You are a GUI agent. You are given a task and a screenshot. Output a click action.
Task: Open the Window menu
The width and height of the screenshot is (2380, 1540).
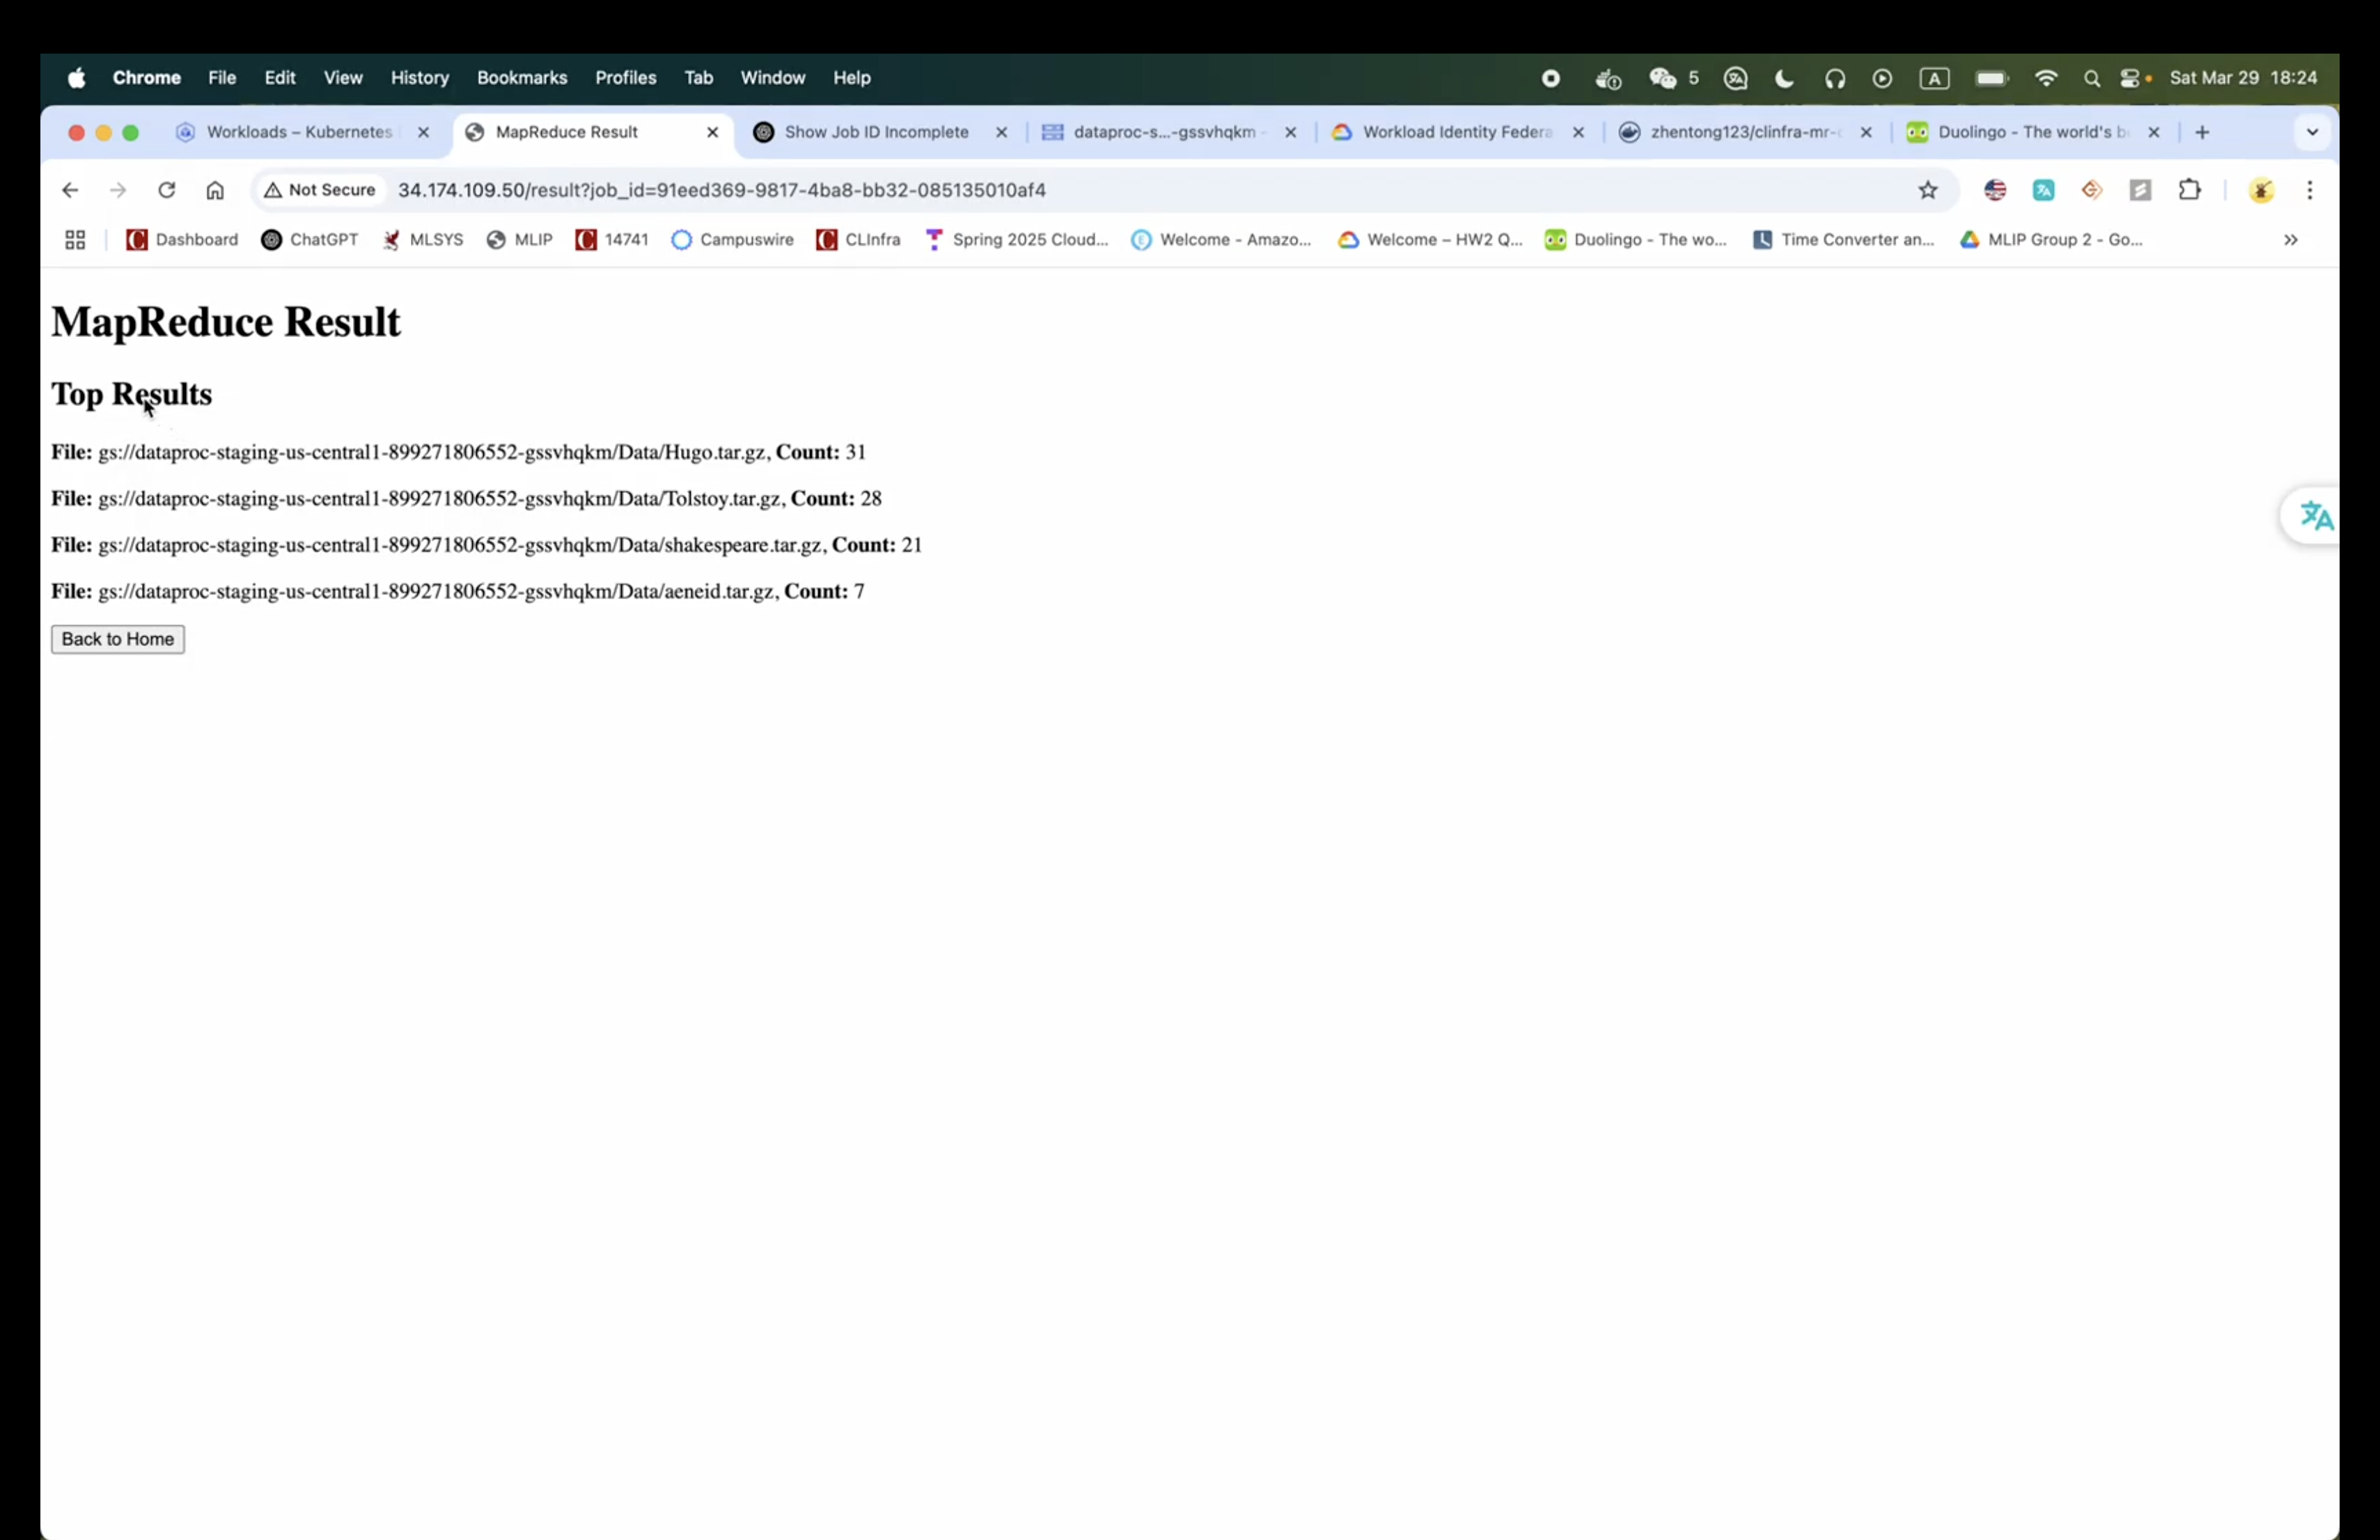(x=773, y=78)
